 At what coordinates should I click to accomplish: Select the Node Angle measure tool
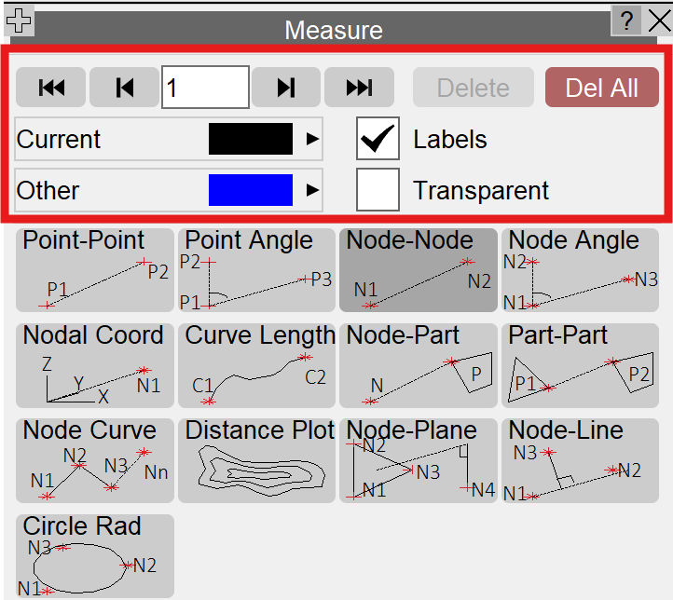581,270
